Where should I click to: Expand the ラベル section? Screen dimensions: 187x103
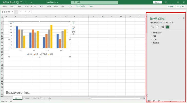154,39
